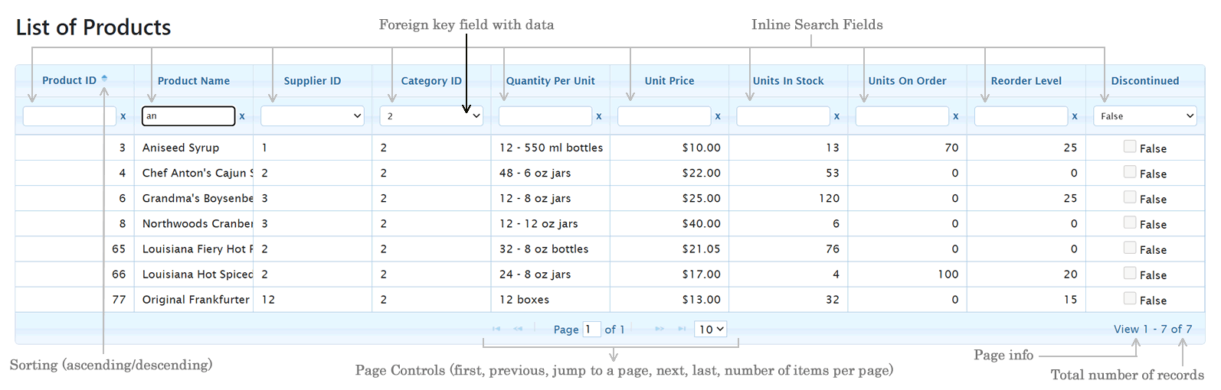Go to the first page

click(x=496, y=329)
